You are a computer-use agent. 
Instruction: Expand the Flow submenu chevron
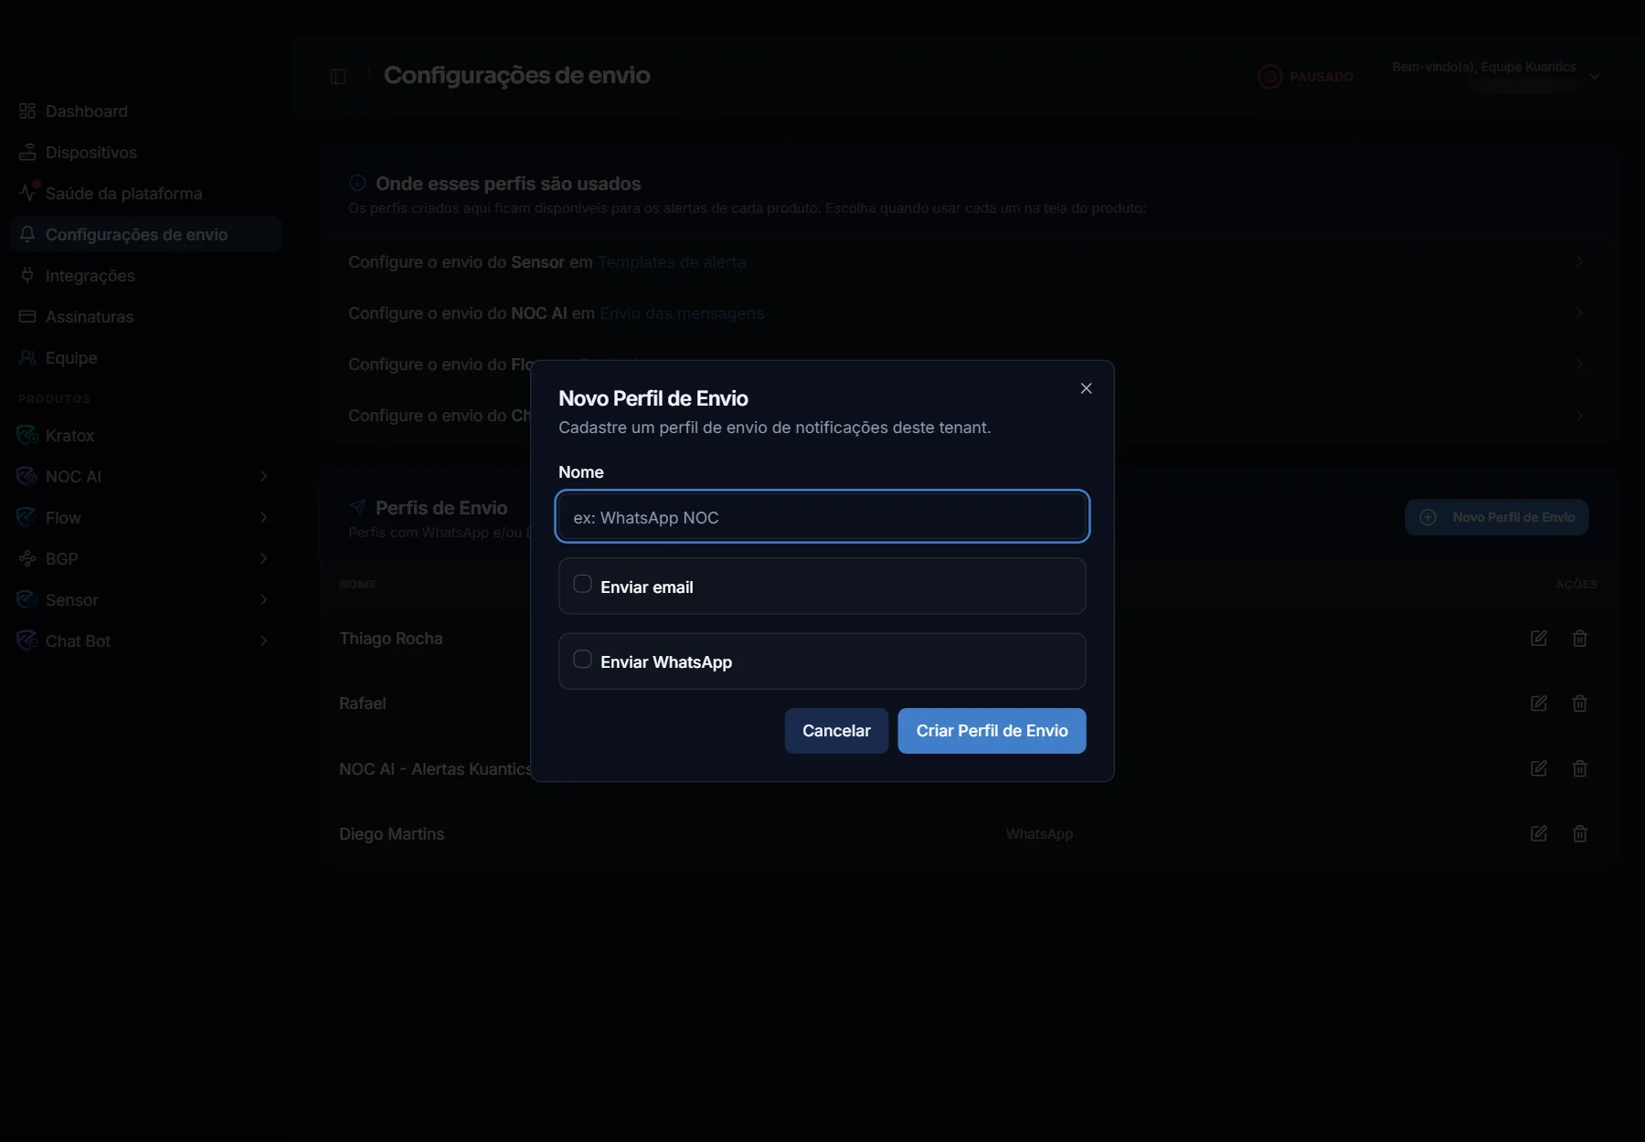(x=263, y=517)
